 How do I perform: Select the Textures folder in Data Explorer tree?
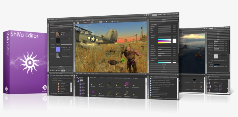pos(83,94)
